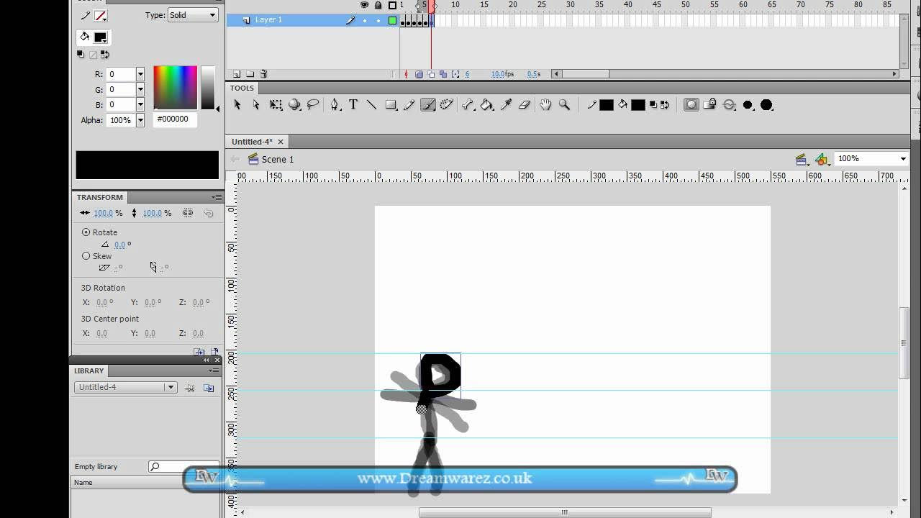This screenshot has width=921, height=518.
Task: Open the B value dropdown arrow
Action: (x=140, y=105)
